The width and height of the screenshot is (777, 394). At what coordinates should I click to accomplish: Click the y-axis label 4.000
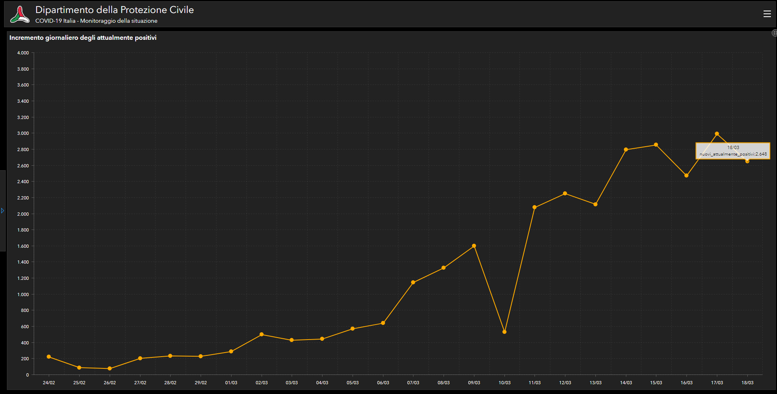(x=23, y=53)
